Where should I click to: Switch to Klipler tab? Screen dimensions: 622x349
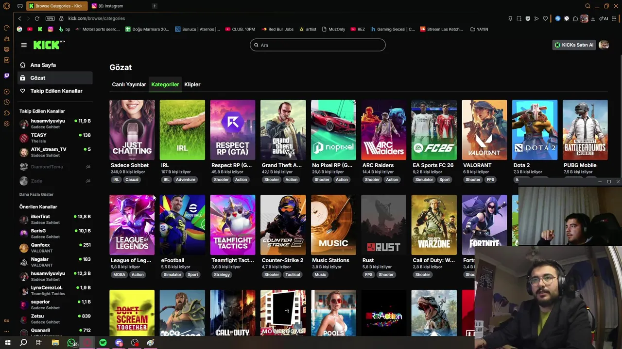pos(192,84)
